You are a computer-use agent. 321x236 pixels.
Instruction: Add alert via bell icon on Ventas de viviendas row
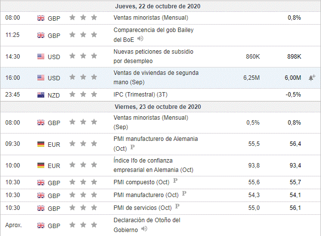[x=311, y=78]
